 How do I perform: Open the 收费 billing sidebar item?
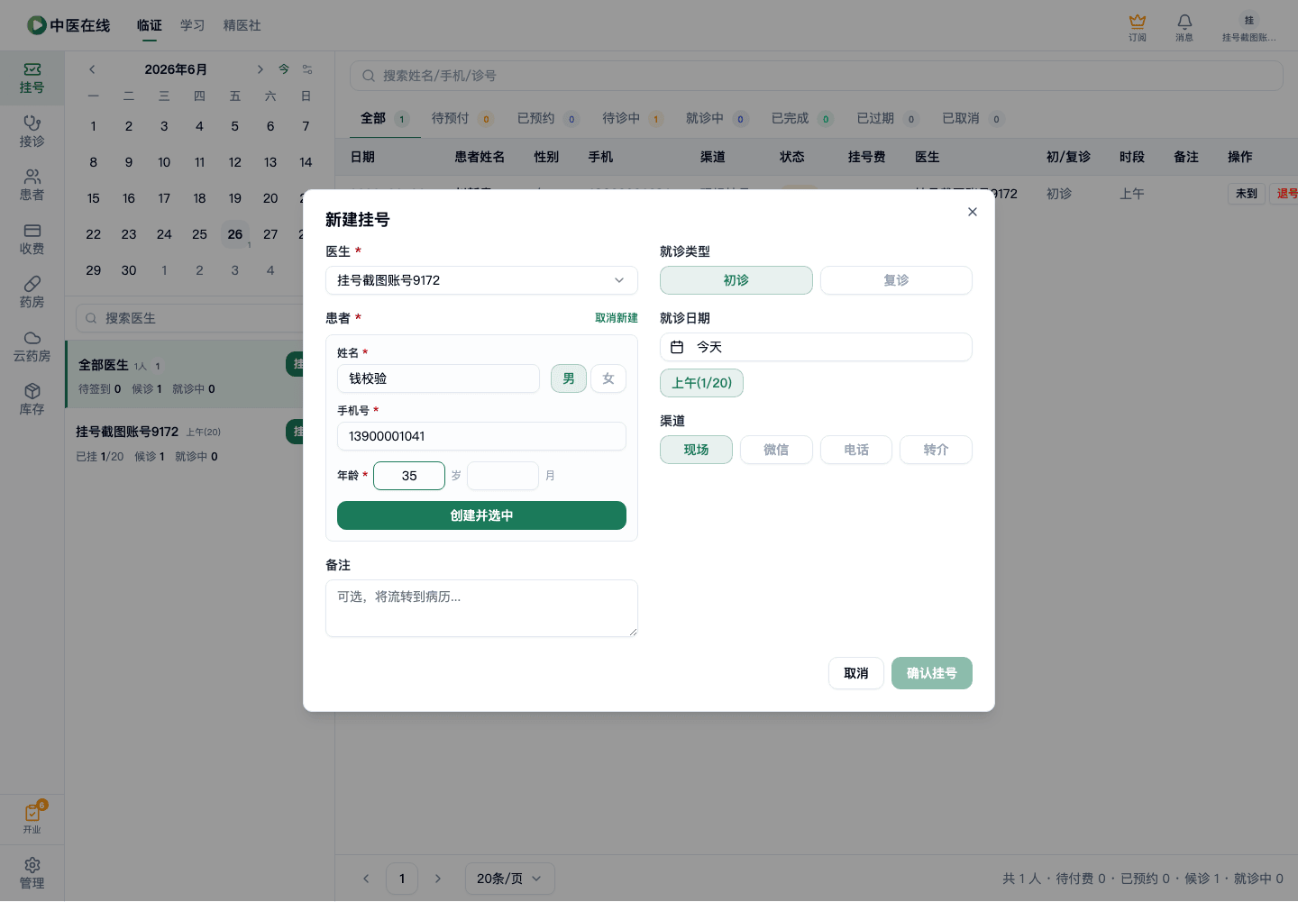(x=32, y=239)
